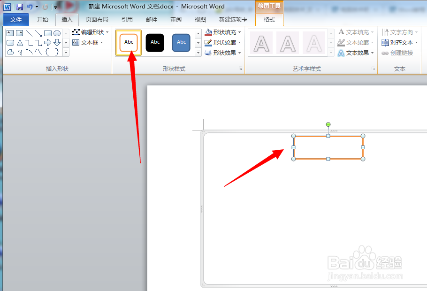Screen dimensions: 427x291
Task: Apply the black Abc shape style
Action: pos(155,42)
